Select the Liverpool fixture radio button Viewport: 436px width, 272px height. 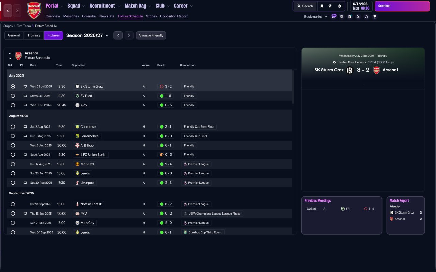point(13,183)
